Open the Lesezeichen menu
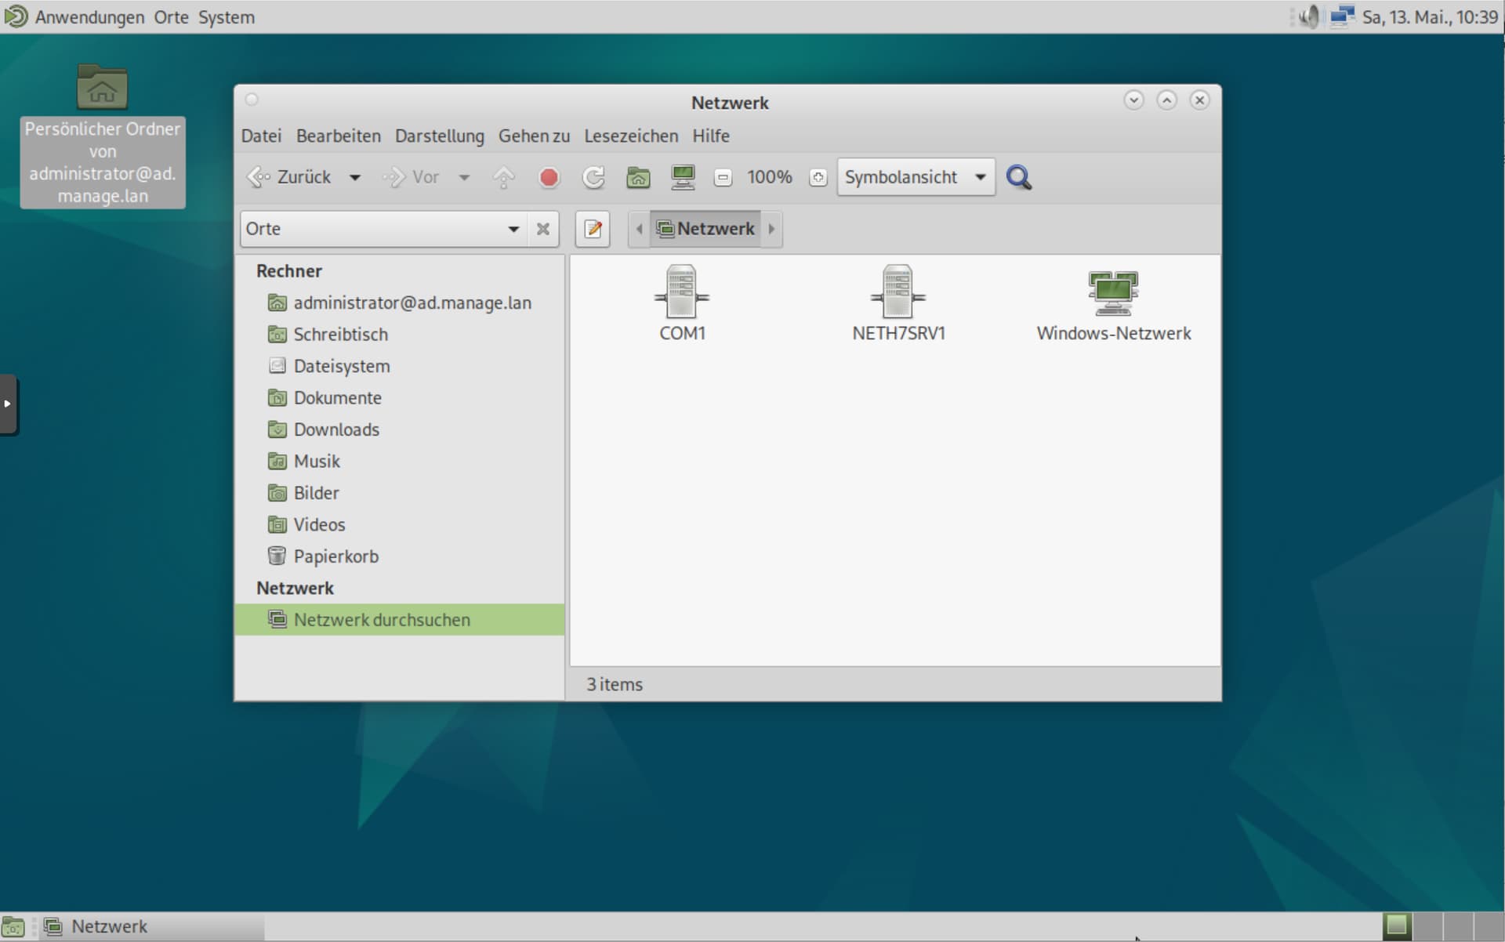 tap(631, 136)
